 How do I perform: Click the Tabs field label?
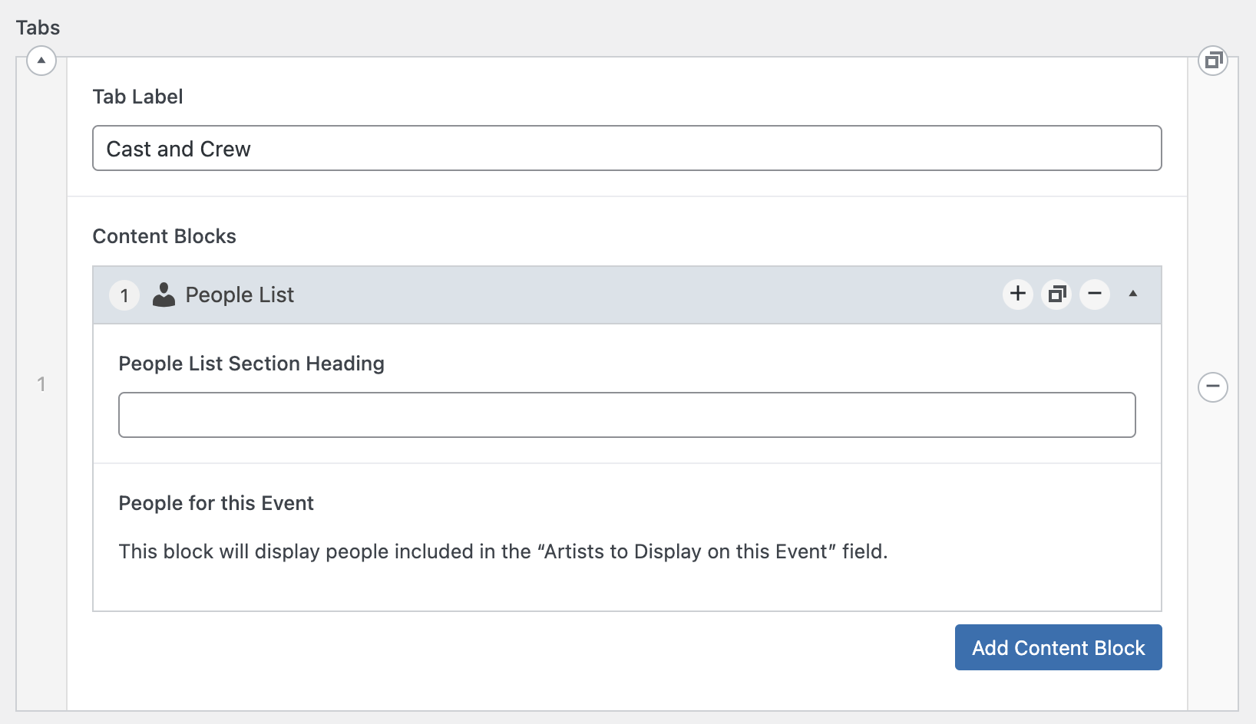(38, 28)
